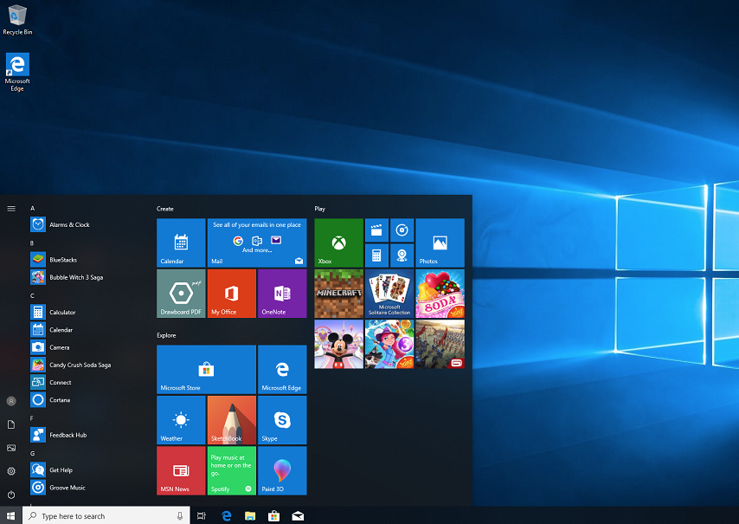Screen dimensions: 739x524
Task: Open the Microsoft Solitaire Collection tile
Action: coord(389,294)
